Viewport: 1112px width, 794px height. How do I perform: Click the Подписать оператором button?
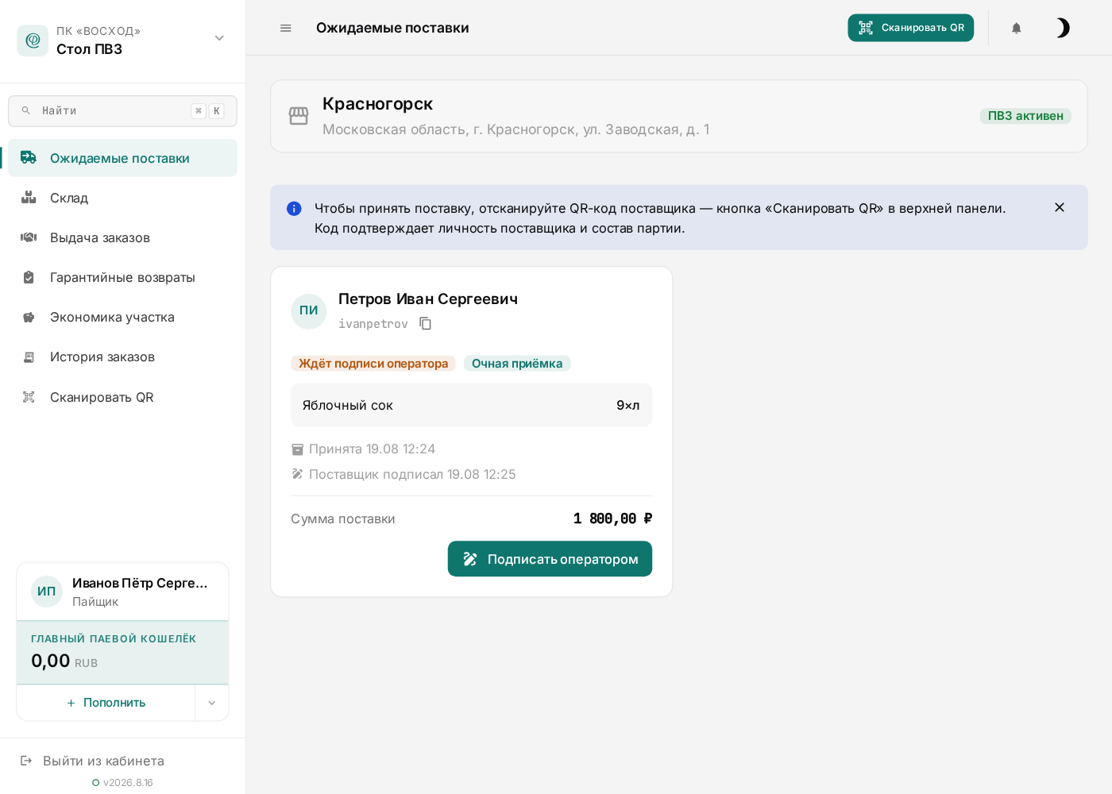point(550,559)
